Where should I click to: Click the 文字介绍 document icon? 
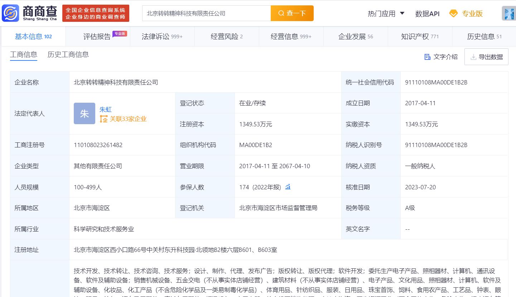[x=427, y=57]
